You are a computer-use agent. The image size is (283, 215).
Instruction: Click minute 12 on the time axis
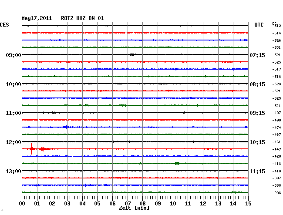point(203,203)
